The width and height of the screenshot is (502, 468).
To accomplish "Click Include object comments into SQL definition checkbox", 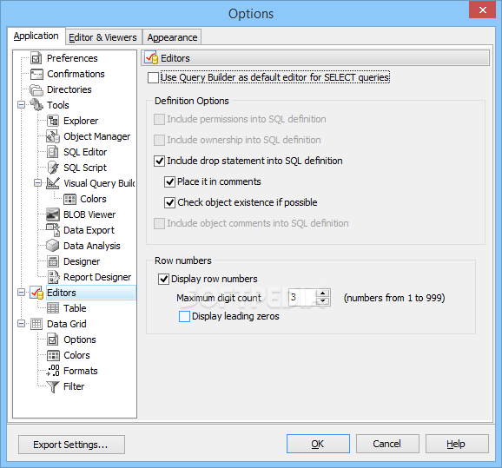I will click(160, 223).
